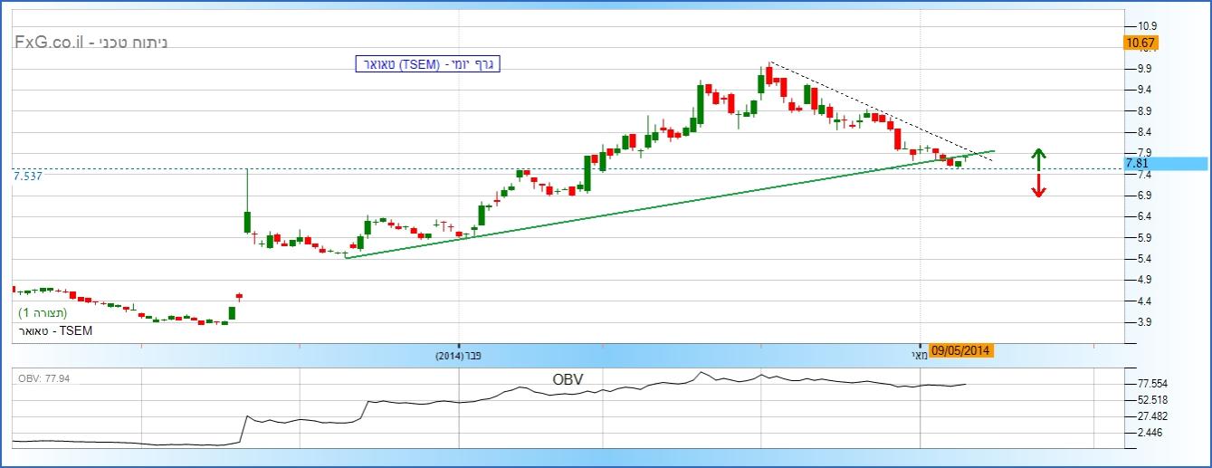The height and width of the screenshot is (468, 1212).
Task: Click the 77.554 value on OBV scale
Action: point(1152,383)
